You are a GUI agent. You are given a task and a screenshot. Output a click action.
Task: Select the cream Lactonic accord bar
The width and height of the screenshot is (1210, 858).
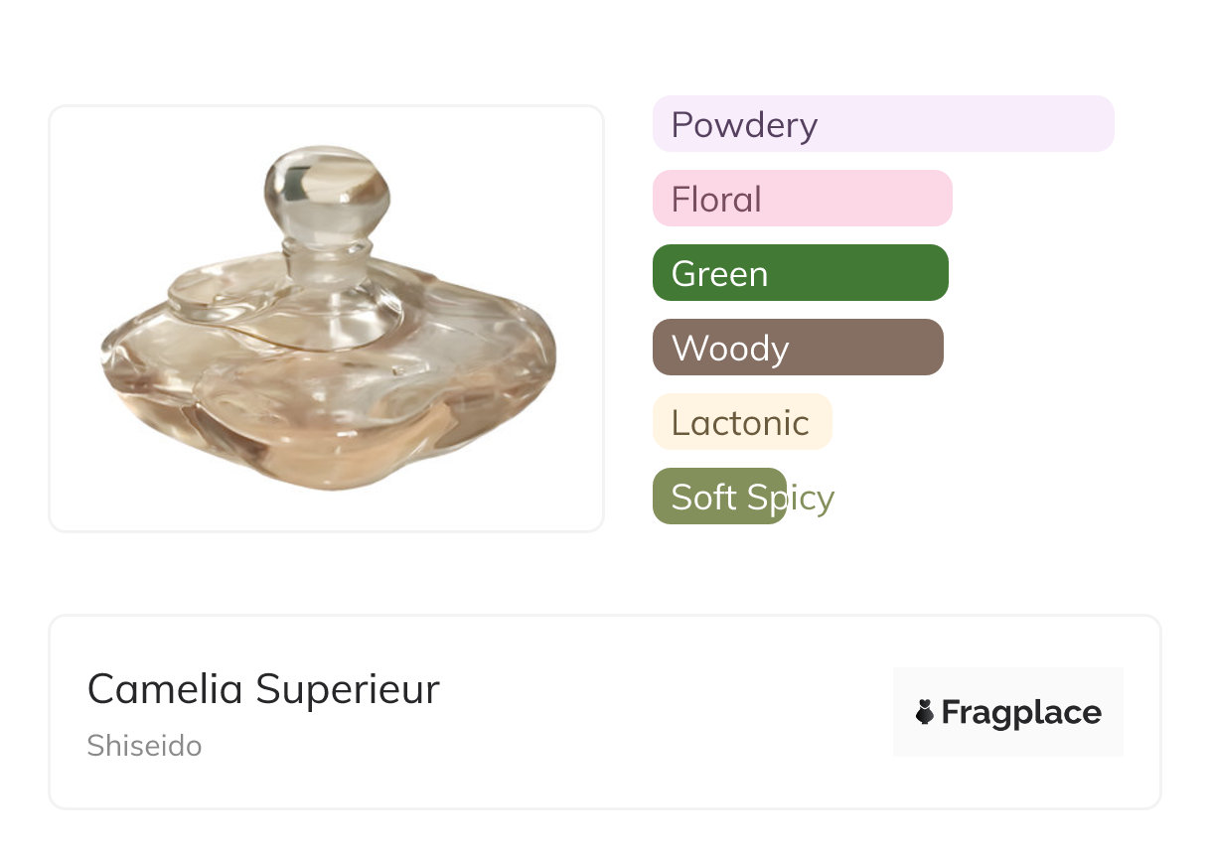tap(741, 422)
